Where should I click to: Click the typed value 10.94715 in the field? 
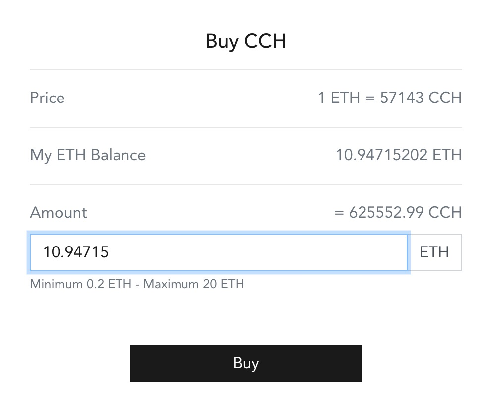pos(76,252)
